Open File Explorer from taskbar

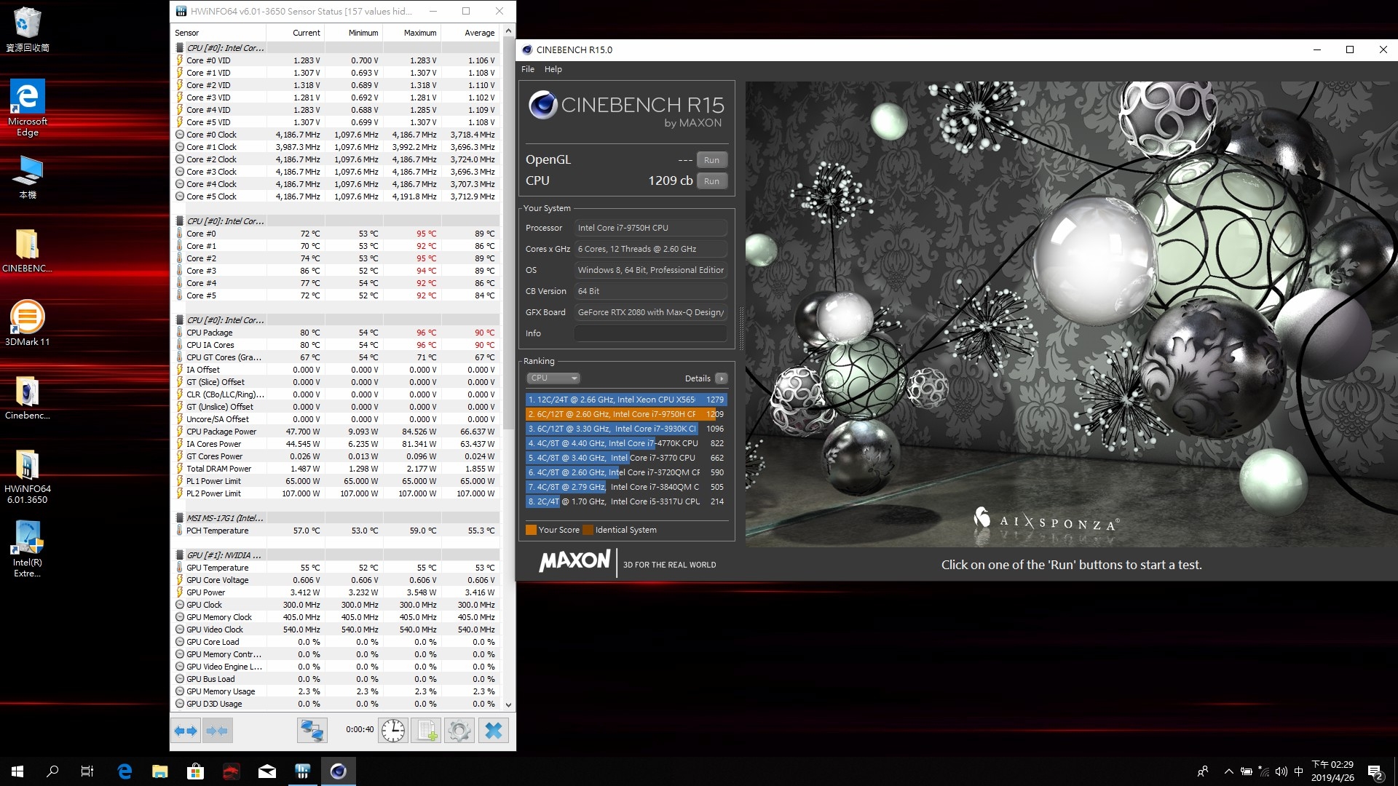click(160, 771)
